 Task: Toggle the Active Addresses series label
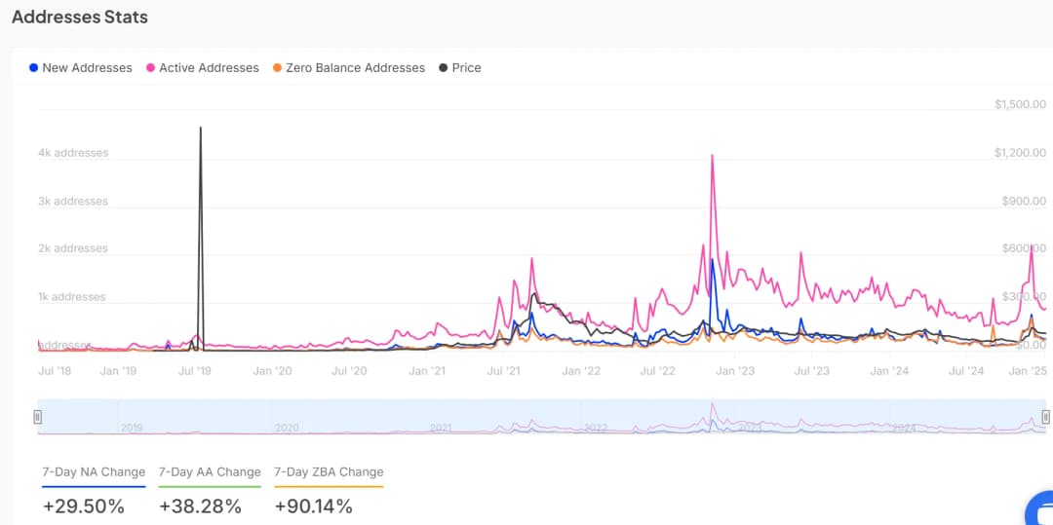(209, 68)
